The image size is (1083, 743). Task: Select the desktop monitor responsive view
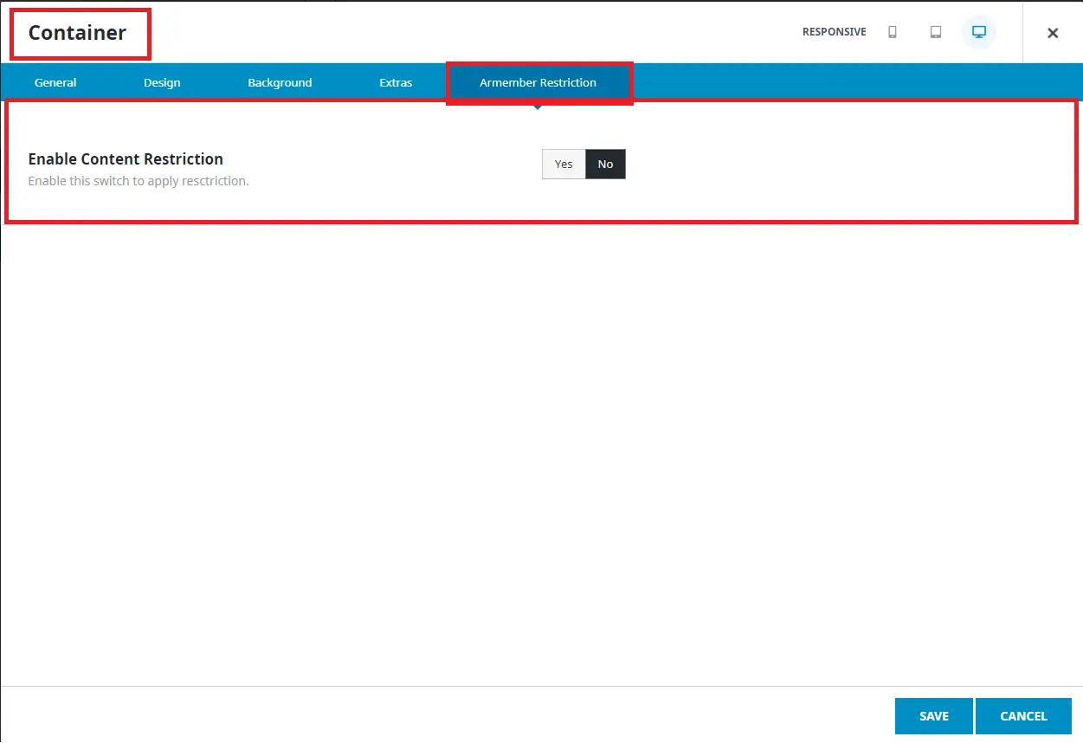tap(979, 32)
